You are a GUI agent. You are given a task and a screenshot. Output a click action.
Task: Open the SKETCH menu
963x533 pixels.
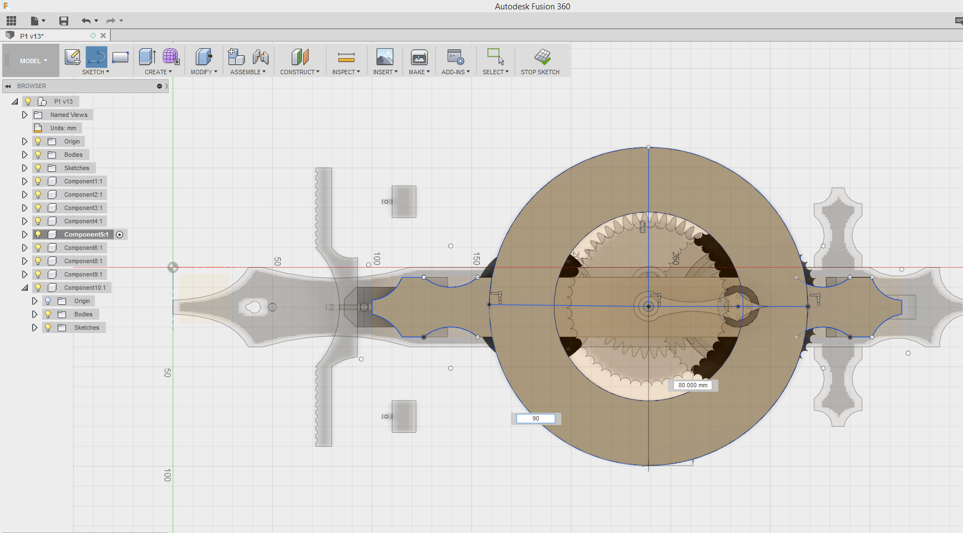tap(95, 72)
